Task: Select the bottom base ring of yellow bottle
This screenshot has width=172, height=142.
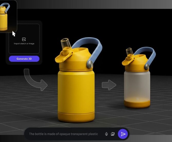Action: coord(76,117)
